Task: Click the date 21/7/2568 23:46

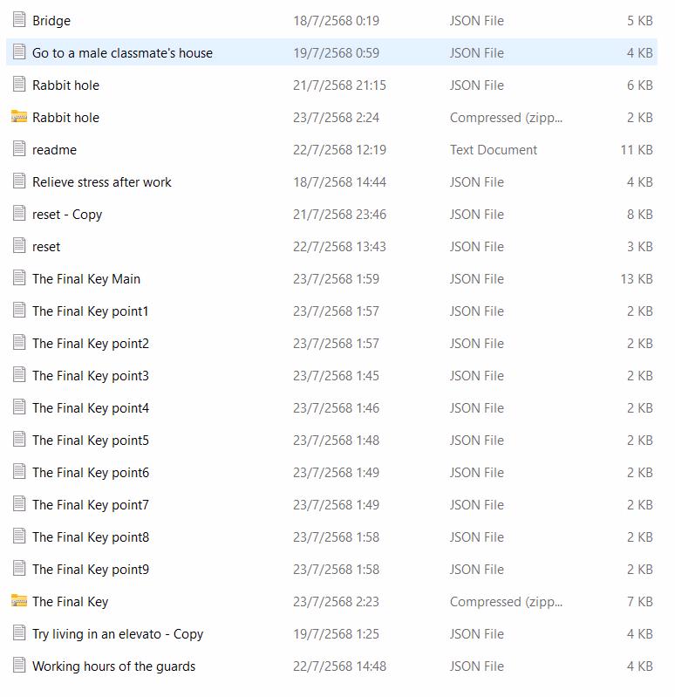Action: [x=339, y=215]
